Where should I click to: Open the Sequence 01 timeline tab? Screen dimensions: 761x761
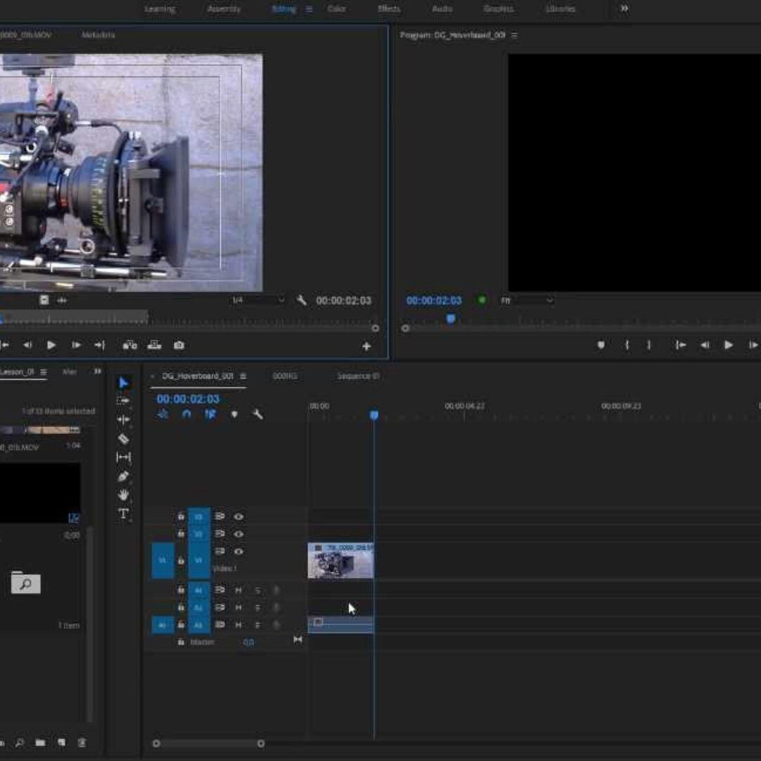358,376
